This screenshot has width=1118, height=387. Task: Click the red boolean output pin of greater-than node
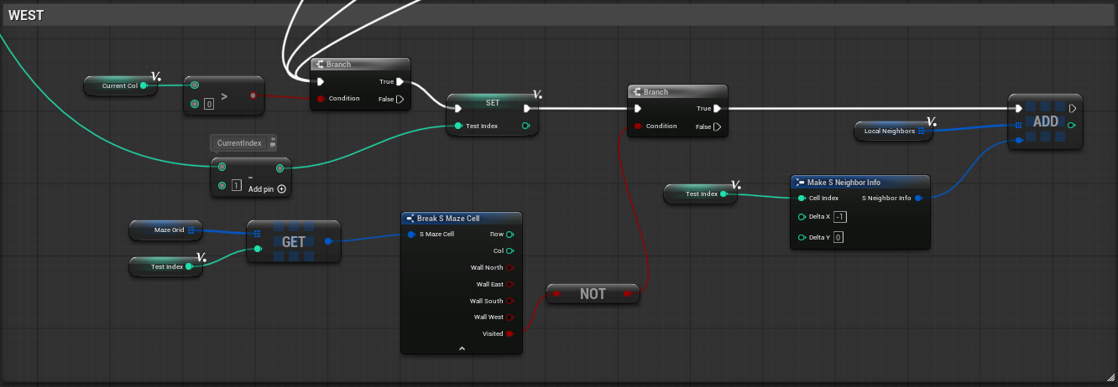click(253, 95)
